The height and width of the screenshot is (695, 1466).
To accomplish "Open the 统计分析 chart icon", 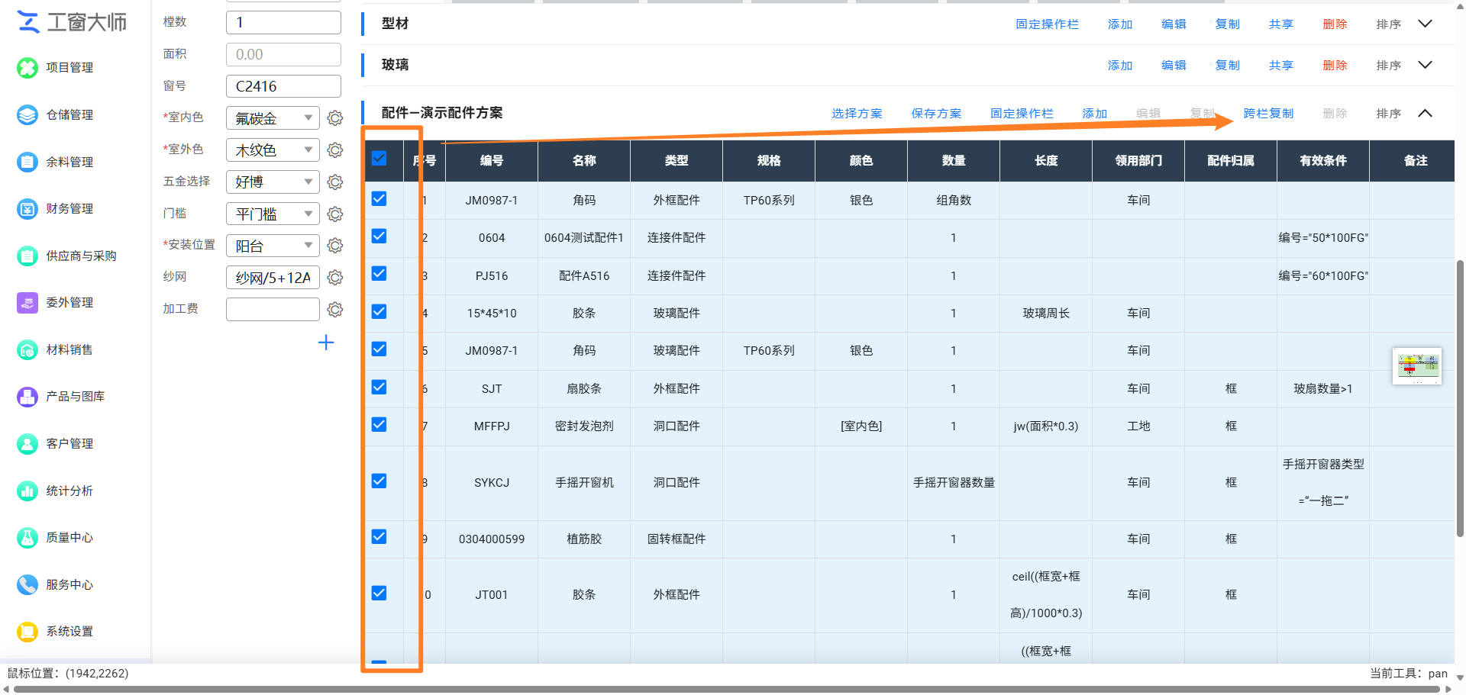I will point(27,491).
